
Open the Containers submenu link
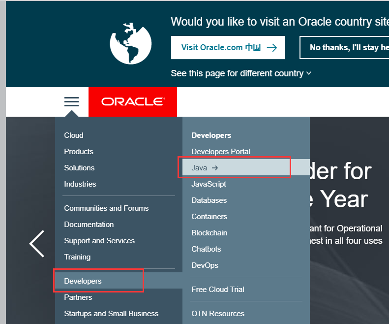(209, 217)
